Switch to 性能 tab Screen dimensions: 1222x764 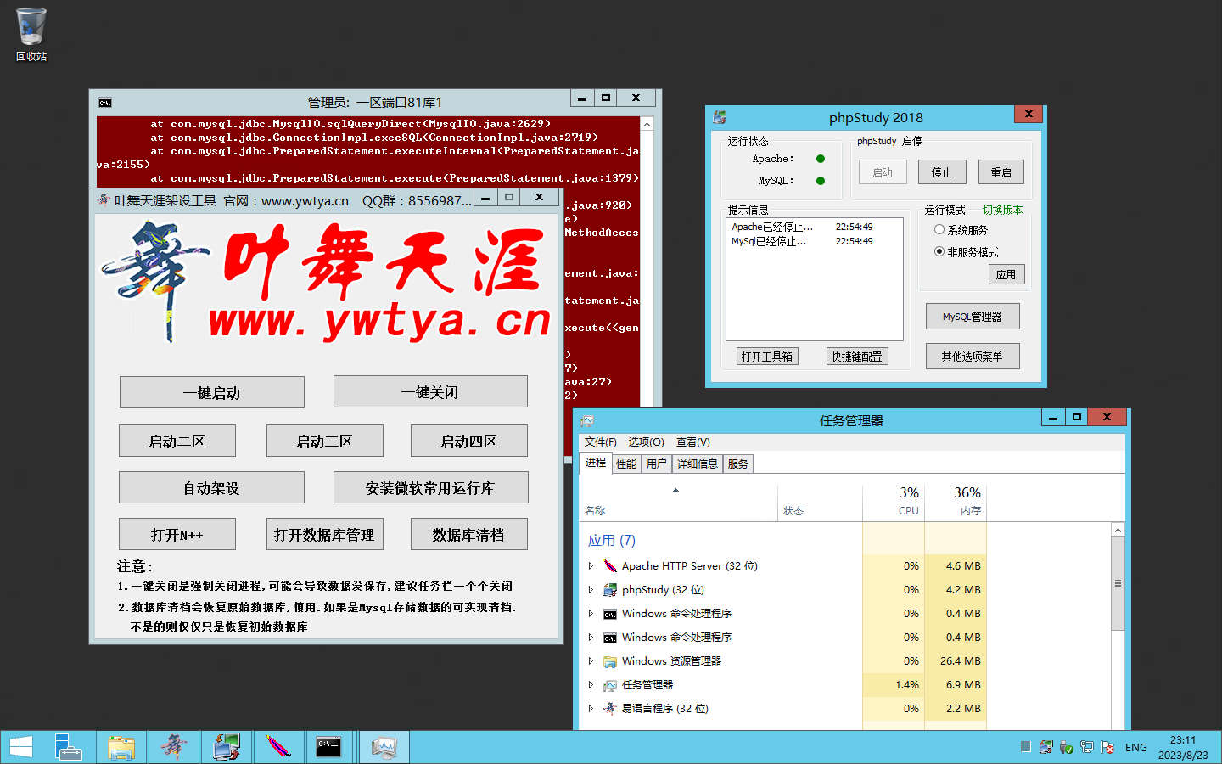pyautogui.click(x=626, y=463)
